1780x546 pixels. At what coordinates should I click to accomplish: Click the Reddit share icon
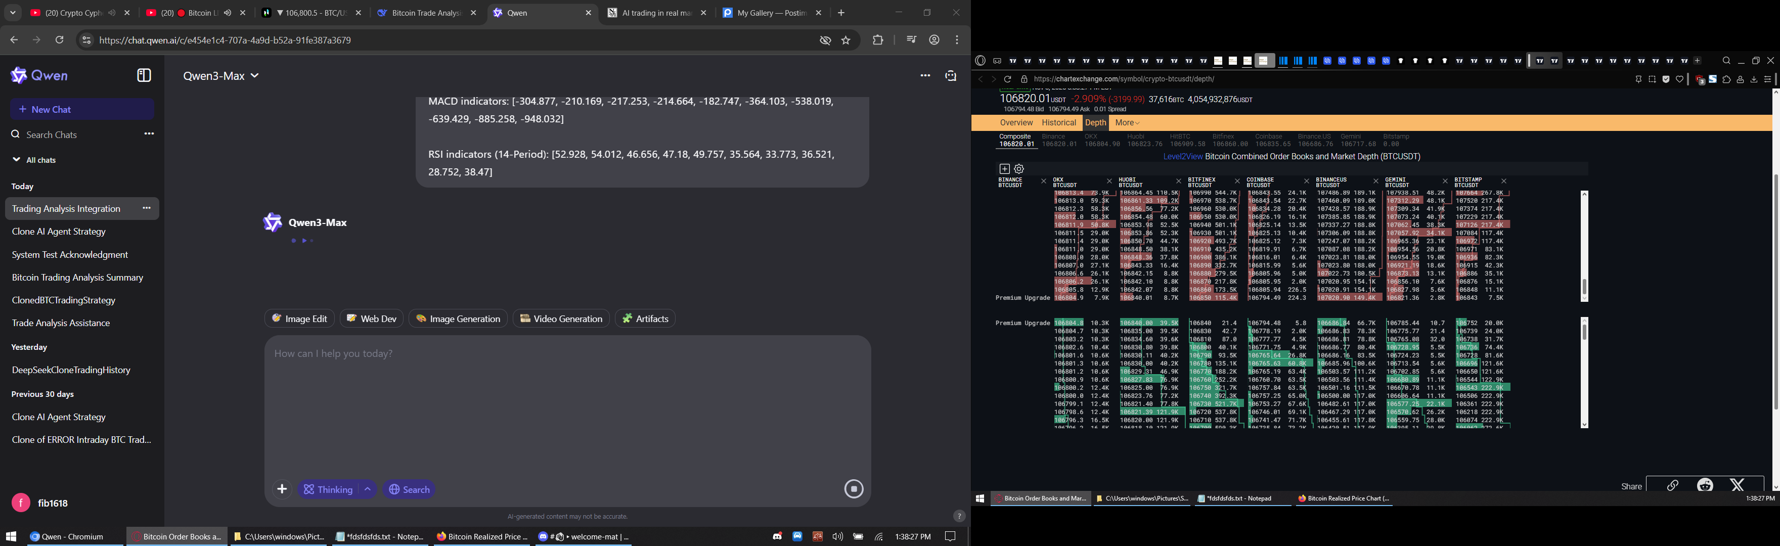click(1705, 485)
